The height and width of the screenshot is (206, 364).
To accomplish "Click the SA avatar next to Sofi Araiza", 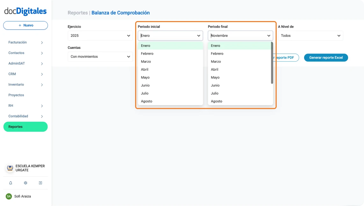I will (9, 196).
